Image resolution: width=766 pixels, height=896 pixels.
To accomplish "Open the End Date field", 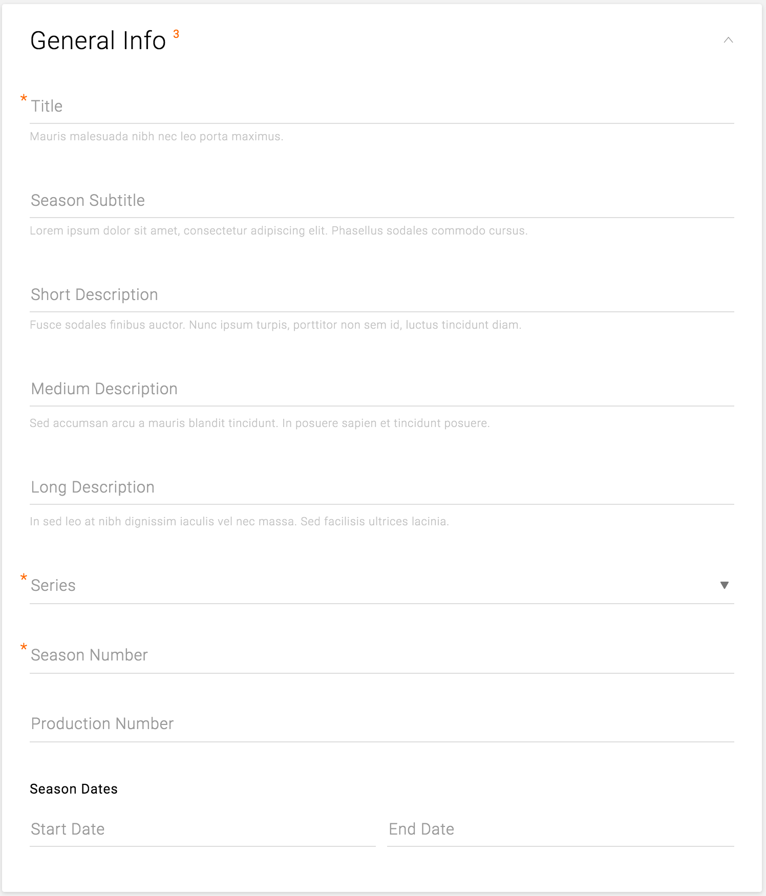I will click(560, 829).
